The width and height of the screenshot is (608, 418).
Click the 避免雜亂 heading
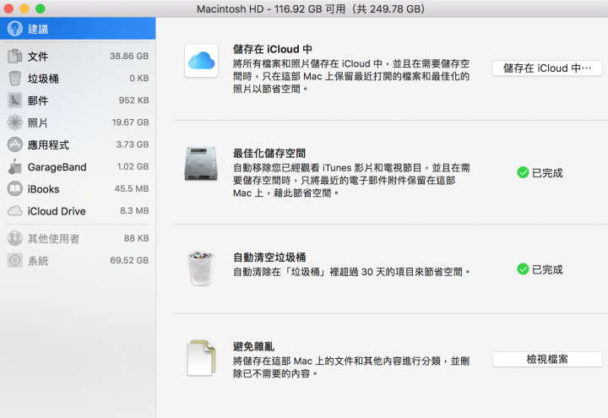253,346
